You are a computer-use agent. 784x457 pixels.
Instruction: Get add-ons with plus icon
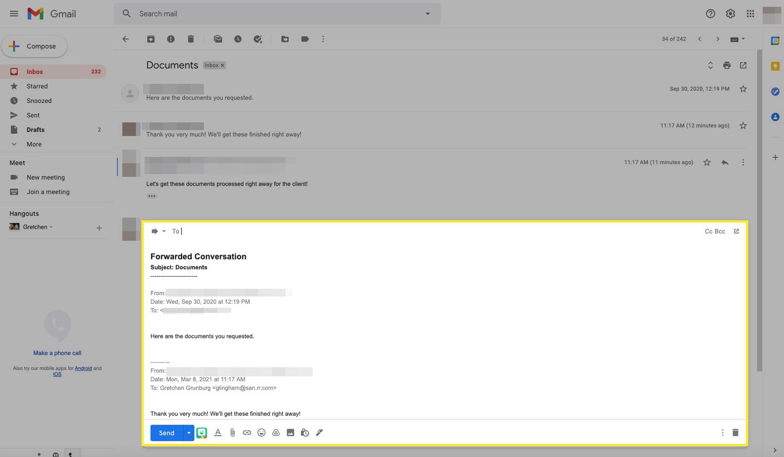coord(775,157)
